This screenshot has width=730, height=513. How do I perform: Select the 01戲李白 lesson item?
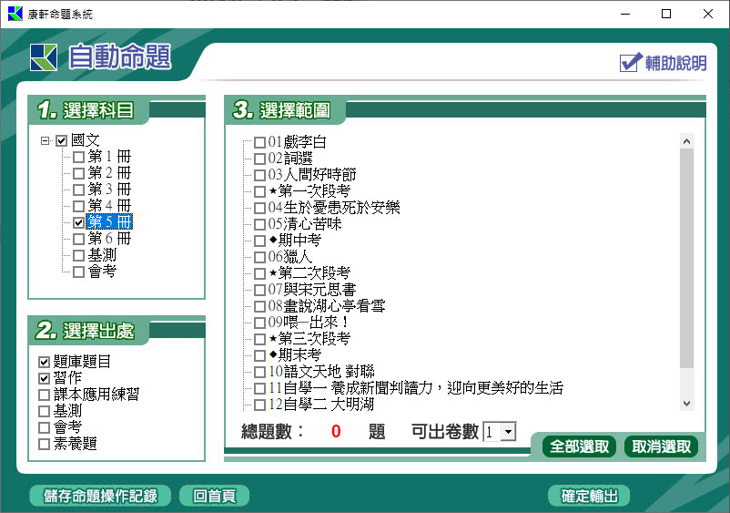(x=260, y=142)
